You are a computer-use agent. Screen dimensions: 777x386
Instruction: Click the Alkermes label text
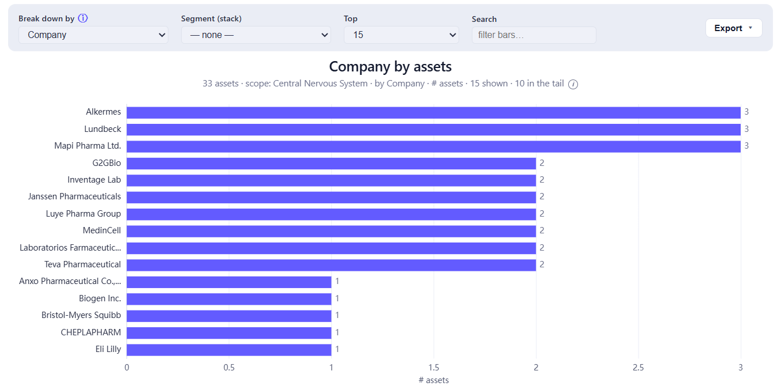coord(104,112)
